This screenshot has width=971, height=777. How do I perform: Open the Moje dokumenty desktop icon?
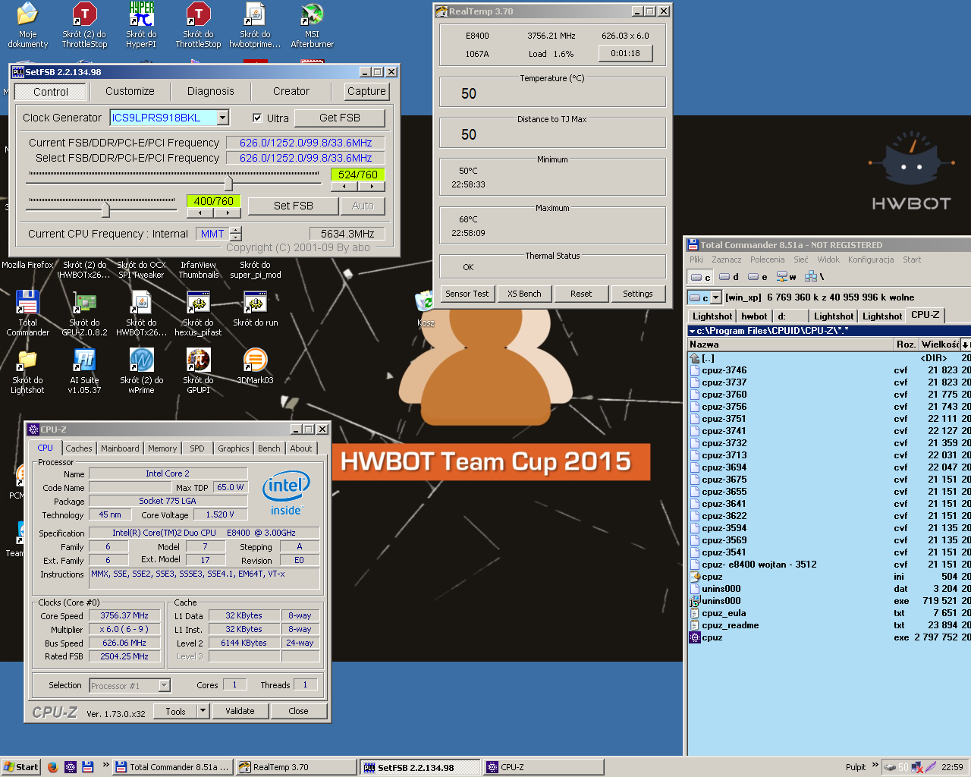pyautogui.click(x=27, y=25)
